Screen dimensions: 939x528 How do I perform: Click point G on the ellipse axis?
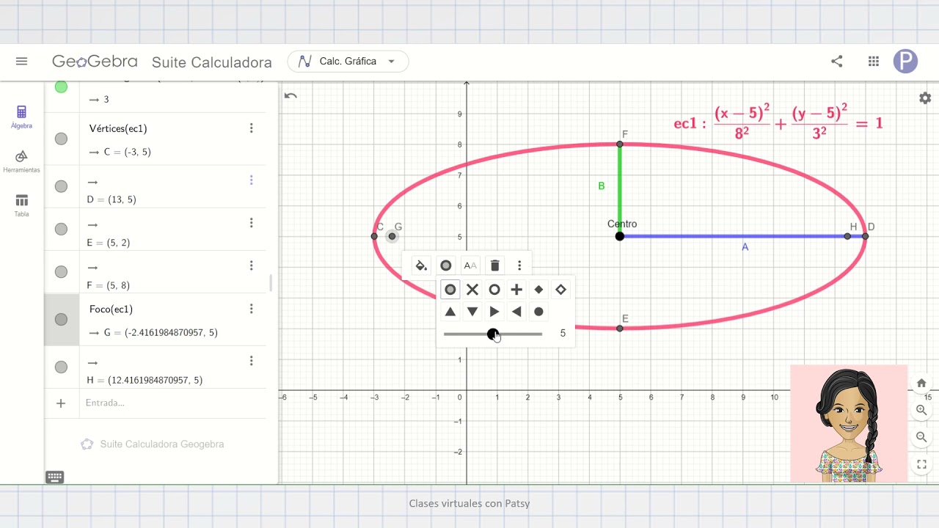pyautogui.click(x=392, y=236)
